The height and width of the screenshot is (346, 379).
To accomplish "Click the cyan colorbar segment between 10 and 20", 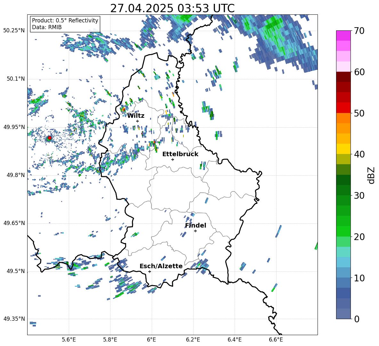I will point(343,252).
